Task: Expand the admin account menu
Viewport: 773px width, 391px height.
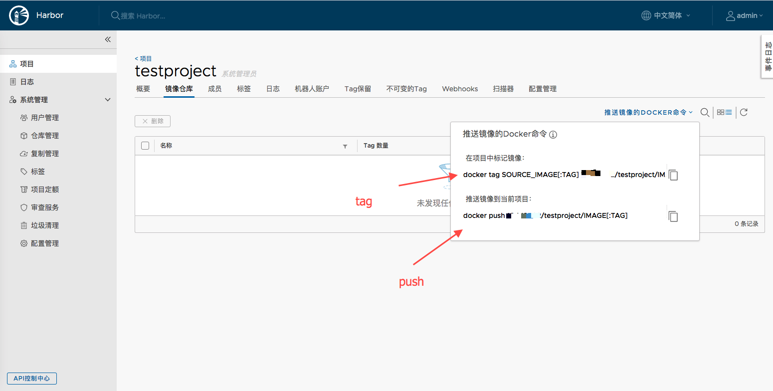Action: click(x=744, y=15)
